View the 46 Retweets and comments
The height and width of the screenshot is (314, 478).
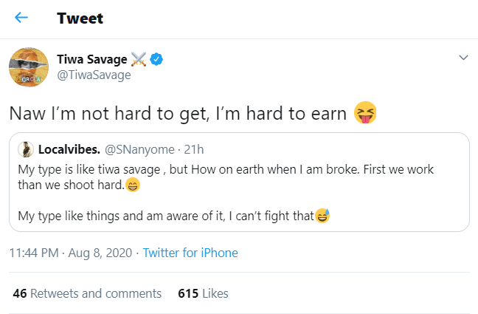pyautogui.click(x=87, y=293)
